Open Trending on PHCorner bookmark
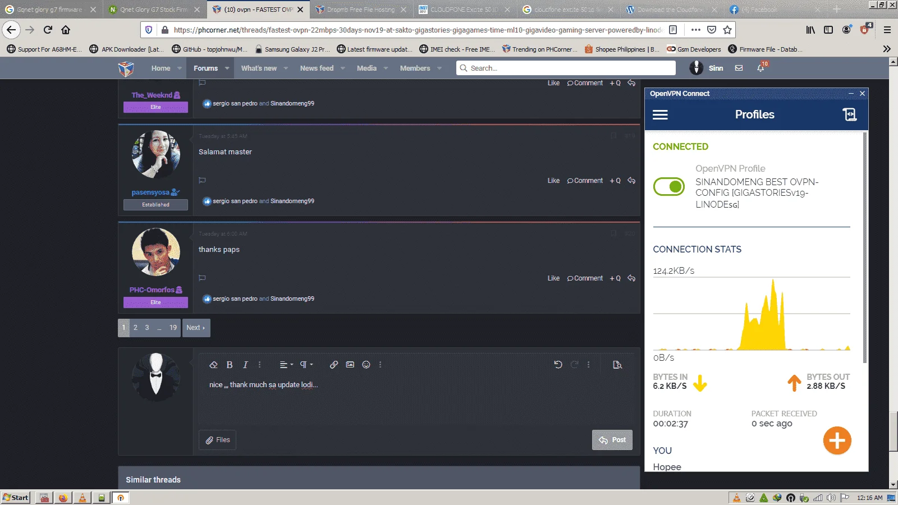Viewport: 898px width, 505px height. click(539, 49)
